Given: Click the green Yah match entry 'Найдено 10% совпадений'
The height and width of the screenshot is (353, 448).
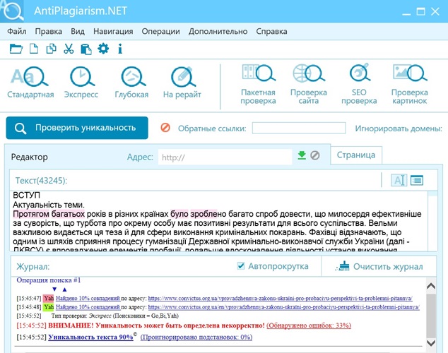Looking at the screenshot, I should pos(88,307).
